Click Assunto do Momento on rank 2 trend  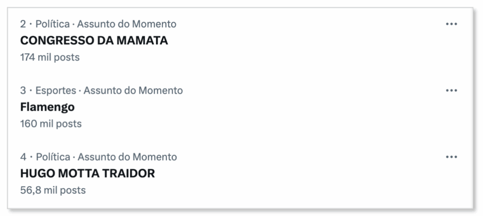(x=127, y=24)
